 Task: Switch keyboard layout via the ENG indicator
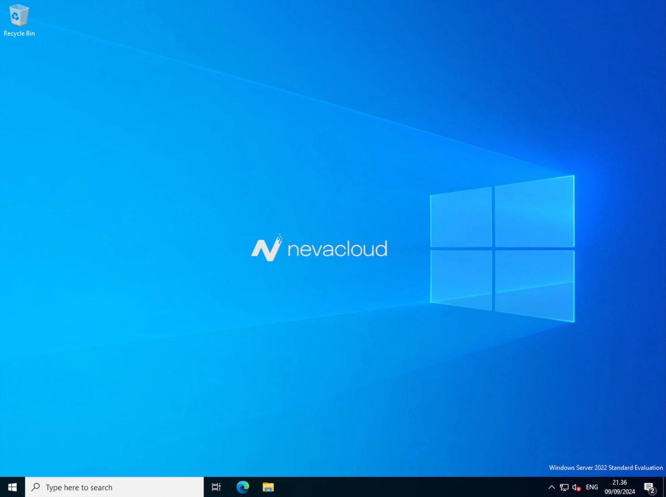[x=592, y=487]
